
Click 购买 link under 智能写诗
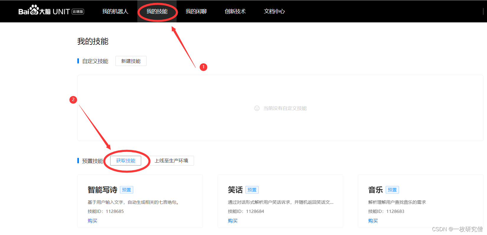tap(92, 221)
